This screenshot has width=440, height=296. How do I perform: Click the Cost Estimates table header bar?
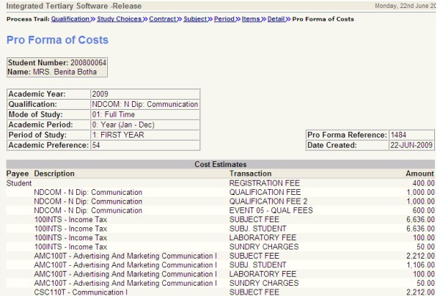tap(220, 164)
